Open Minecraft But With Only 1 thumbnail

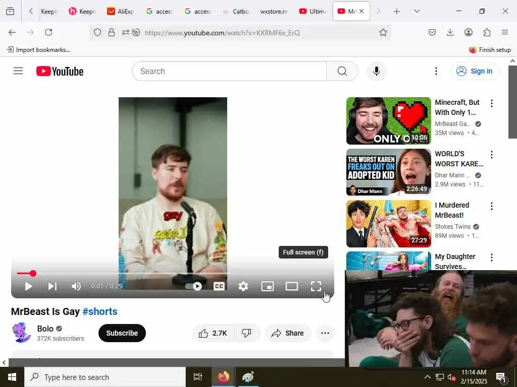pos(389,121)
